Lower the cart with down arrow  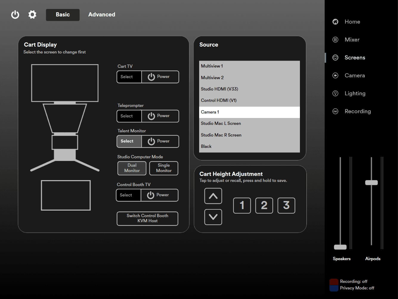coord(213,217)
